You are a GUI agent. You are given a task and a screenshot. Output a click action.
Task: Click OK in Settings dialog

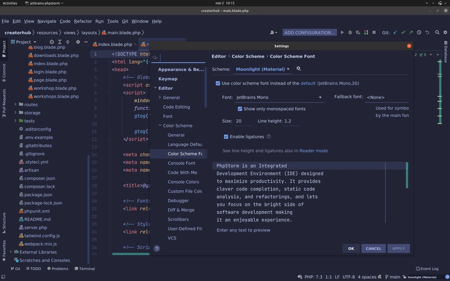351,248
